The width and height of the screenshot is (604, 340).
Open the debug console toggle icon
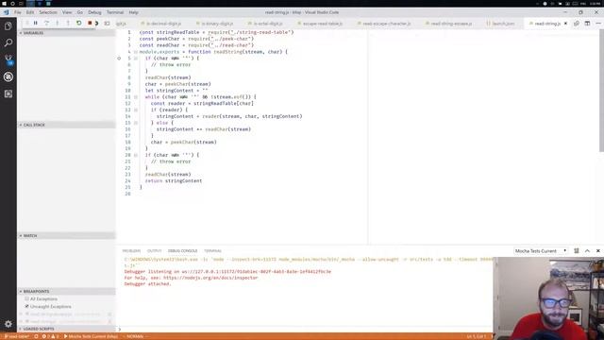coord(107,23)
